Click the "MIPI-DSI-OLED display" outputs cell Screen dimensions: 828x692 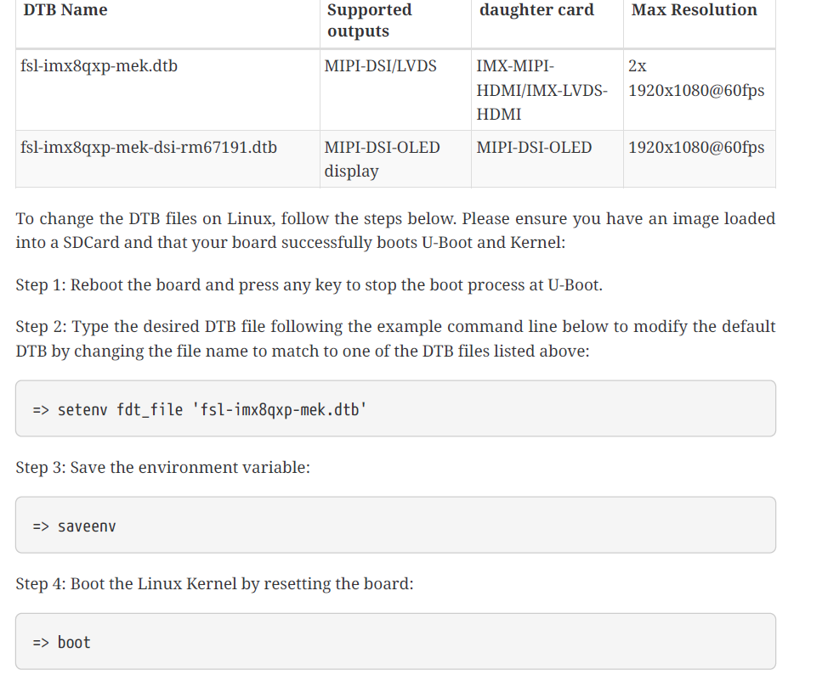[x=383, y=159]
